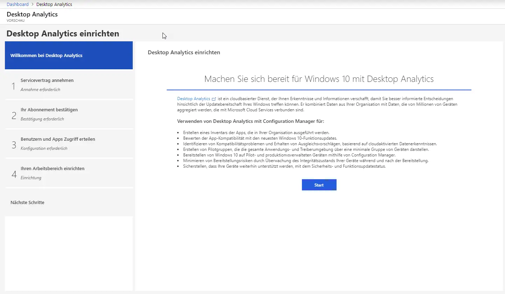The height and width of the screenshot is (294, 505).
Task: Click the bullet Identifizieren von Kompatibilitätsproblemen
Action: [310, 144]
